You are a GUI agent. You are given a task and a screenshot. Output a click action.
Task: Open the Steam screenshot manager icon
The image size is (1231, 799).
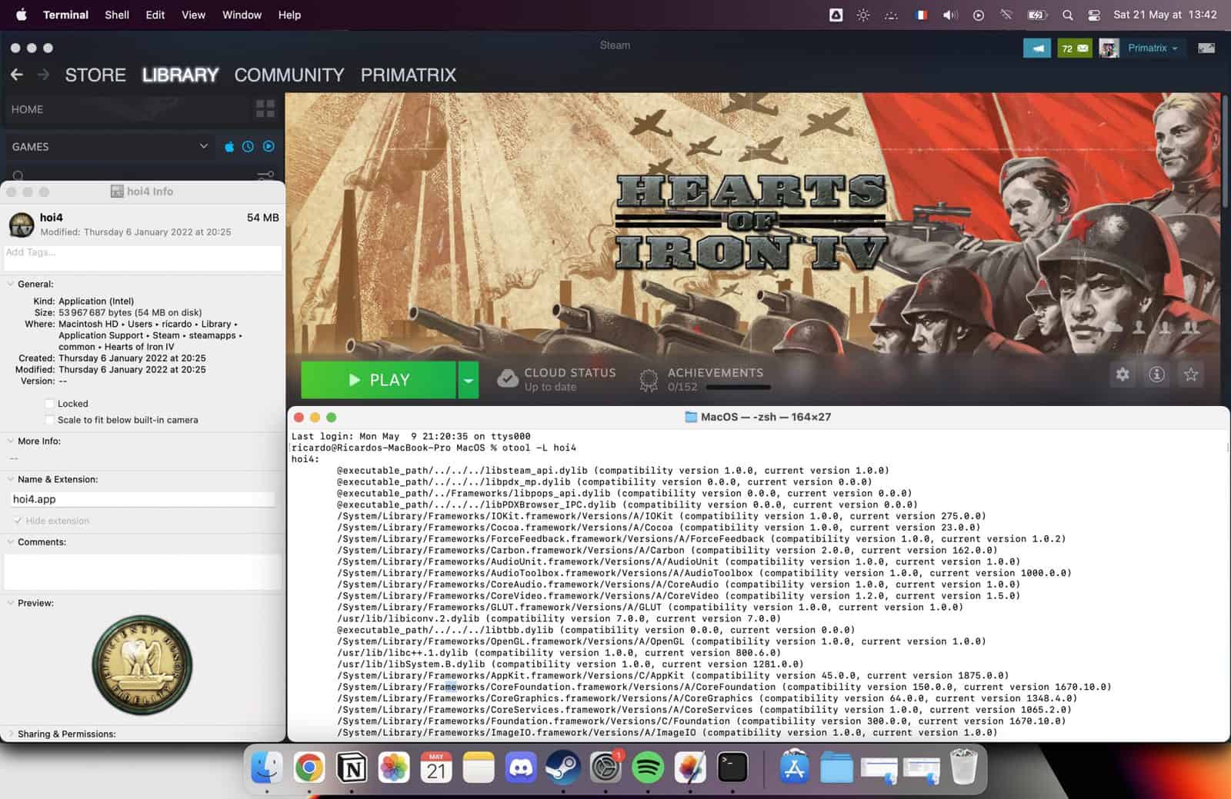click(1206, 48)
